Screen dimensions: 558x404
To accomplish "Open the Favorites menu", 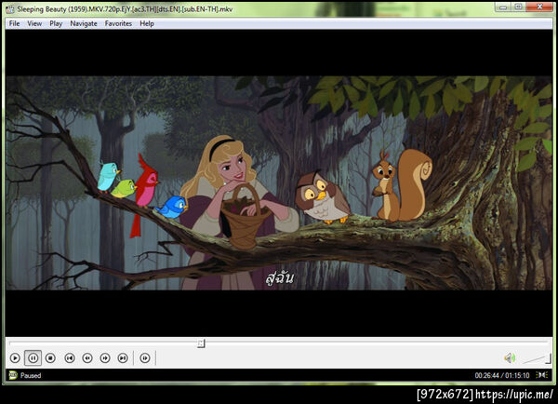I will [118, 23].
